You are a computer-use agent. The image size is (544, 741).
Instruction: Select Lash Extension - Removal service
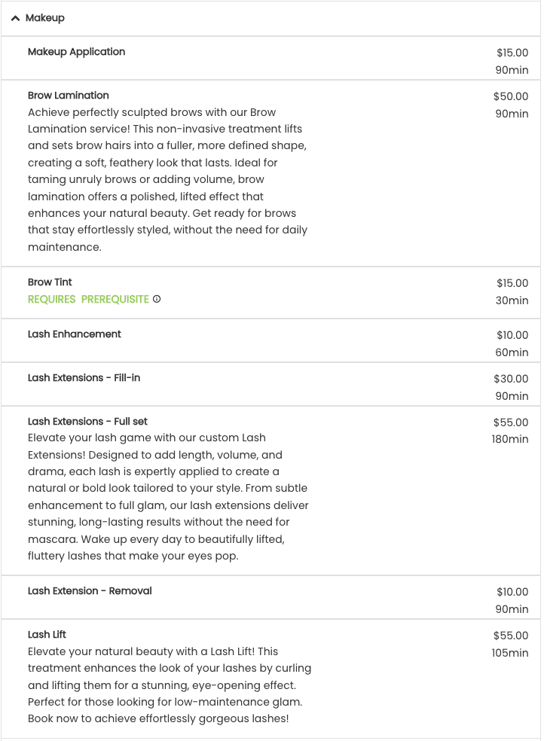[90, 590]
